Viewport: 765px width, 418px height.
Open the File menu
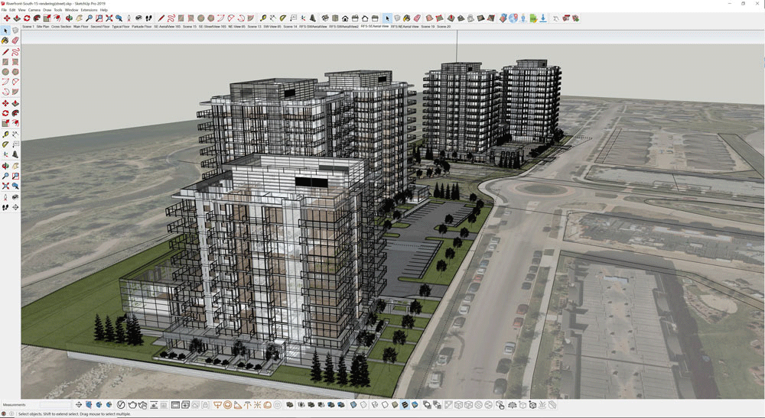(x=4, y=10)
